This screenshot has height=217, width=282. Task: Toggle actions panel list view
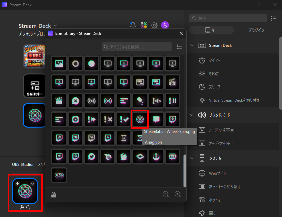coord(274,18)
